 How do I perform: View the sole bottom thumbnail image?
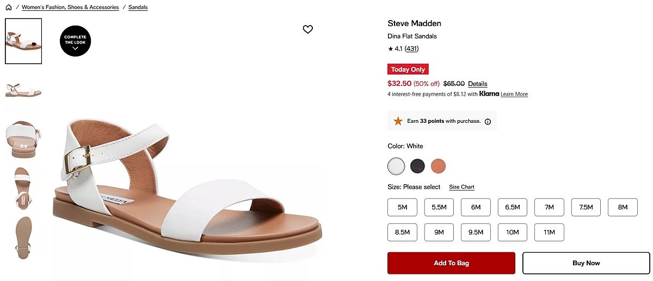[x=23, y=238]
